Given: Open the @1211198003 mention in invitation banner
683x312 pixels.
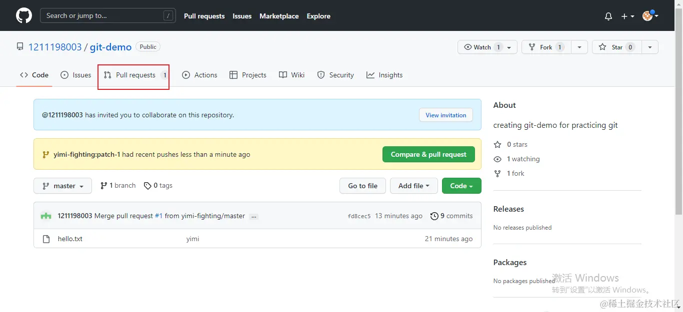Looking at the screenshot, I should click(62, 115).
